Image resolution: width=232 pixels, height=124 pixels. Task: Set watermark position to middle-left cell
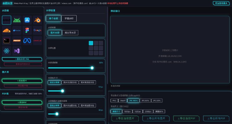click(91, 48)
